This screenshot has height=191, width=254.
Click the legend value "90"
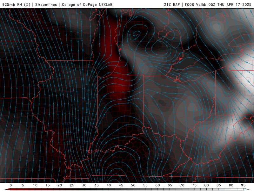point(231,185)
